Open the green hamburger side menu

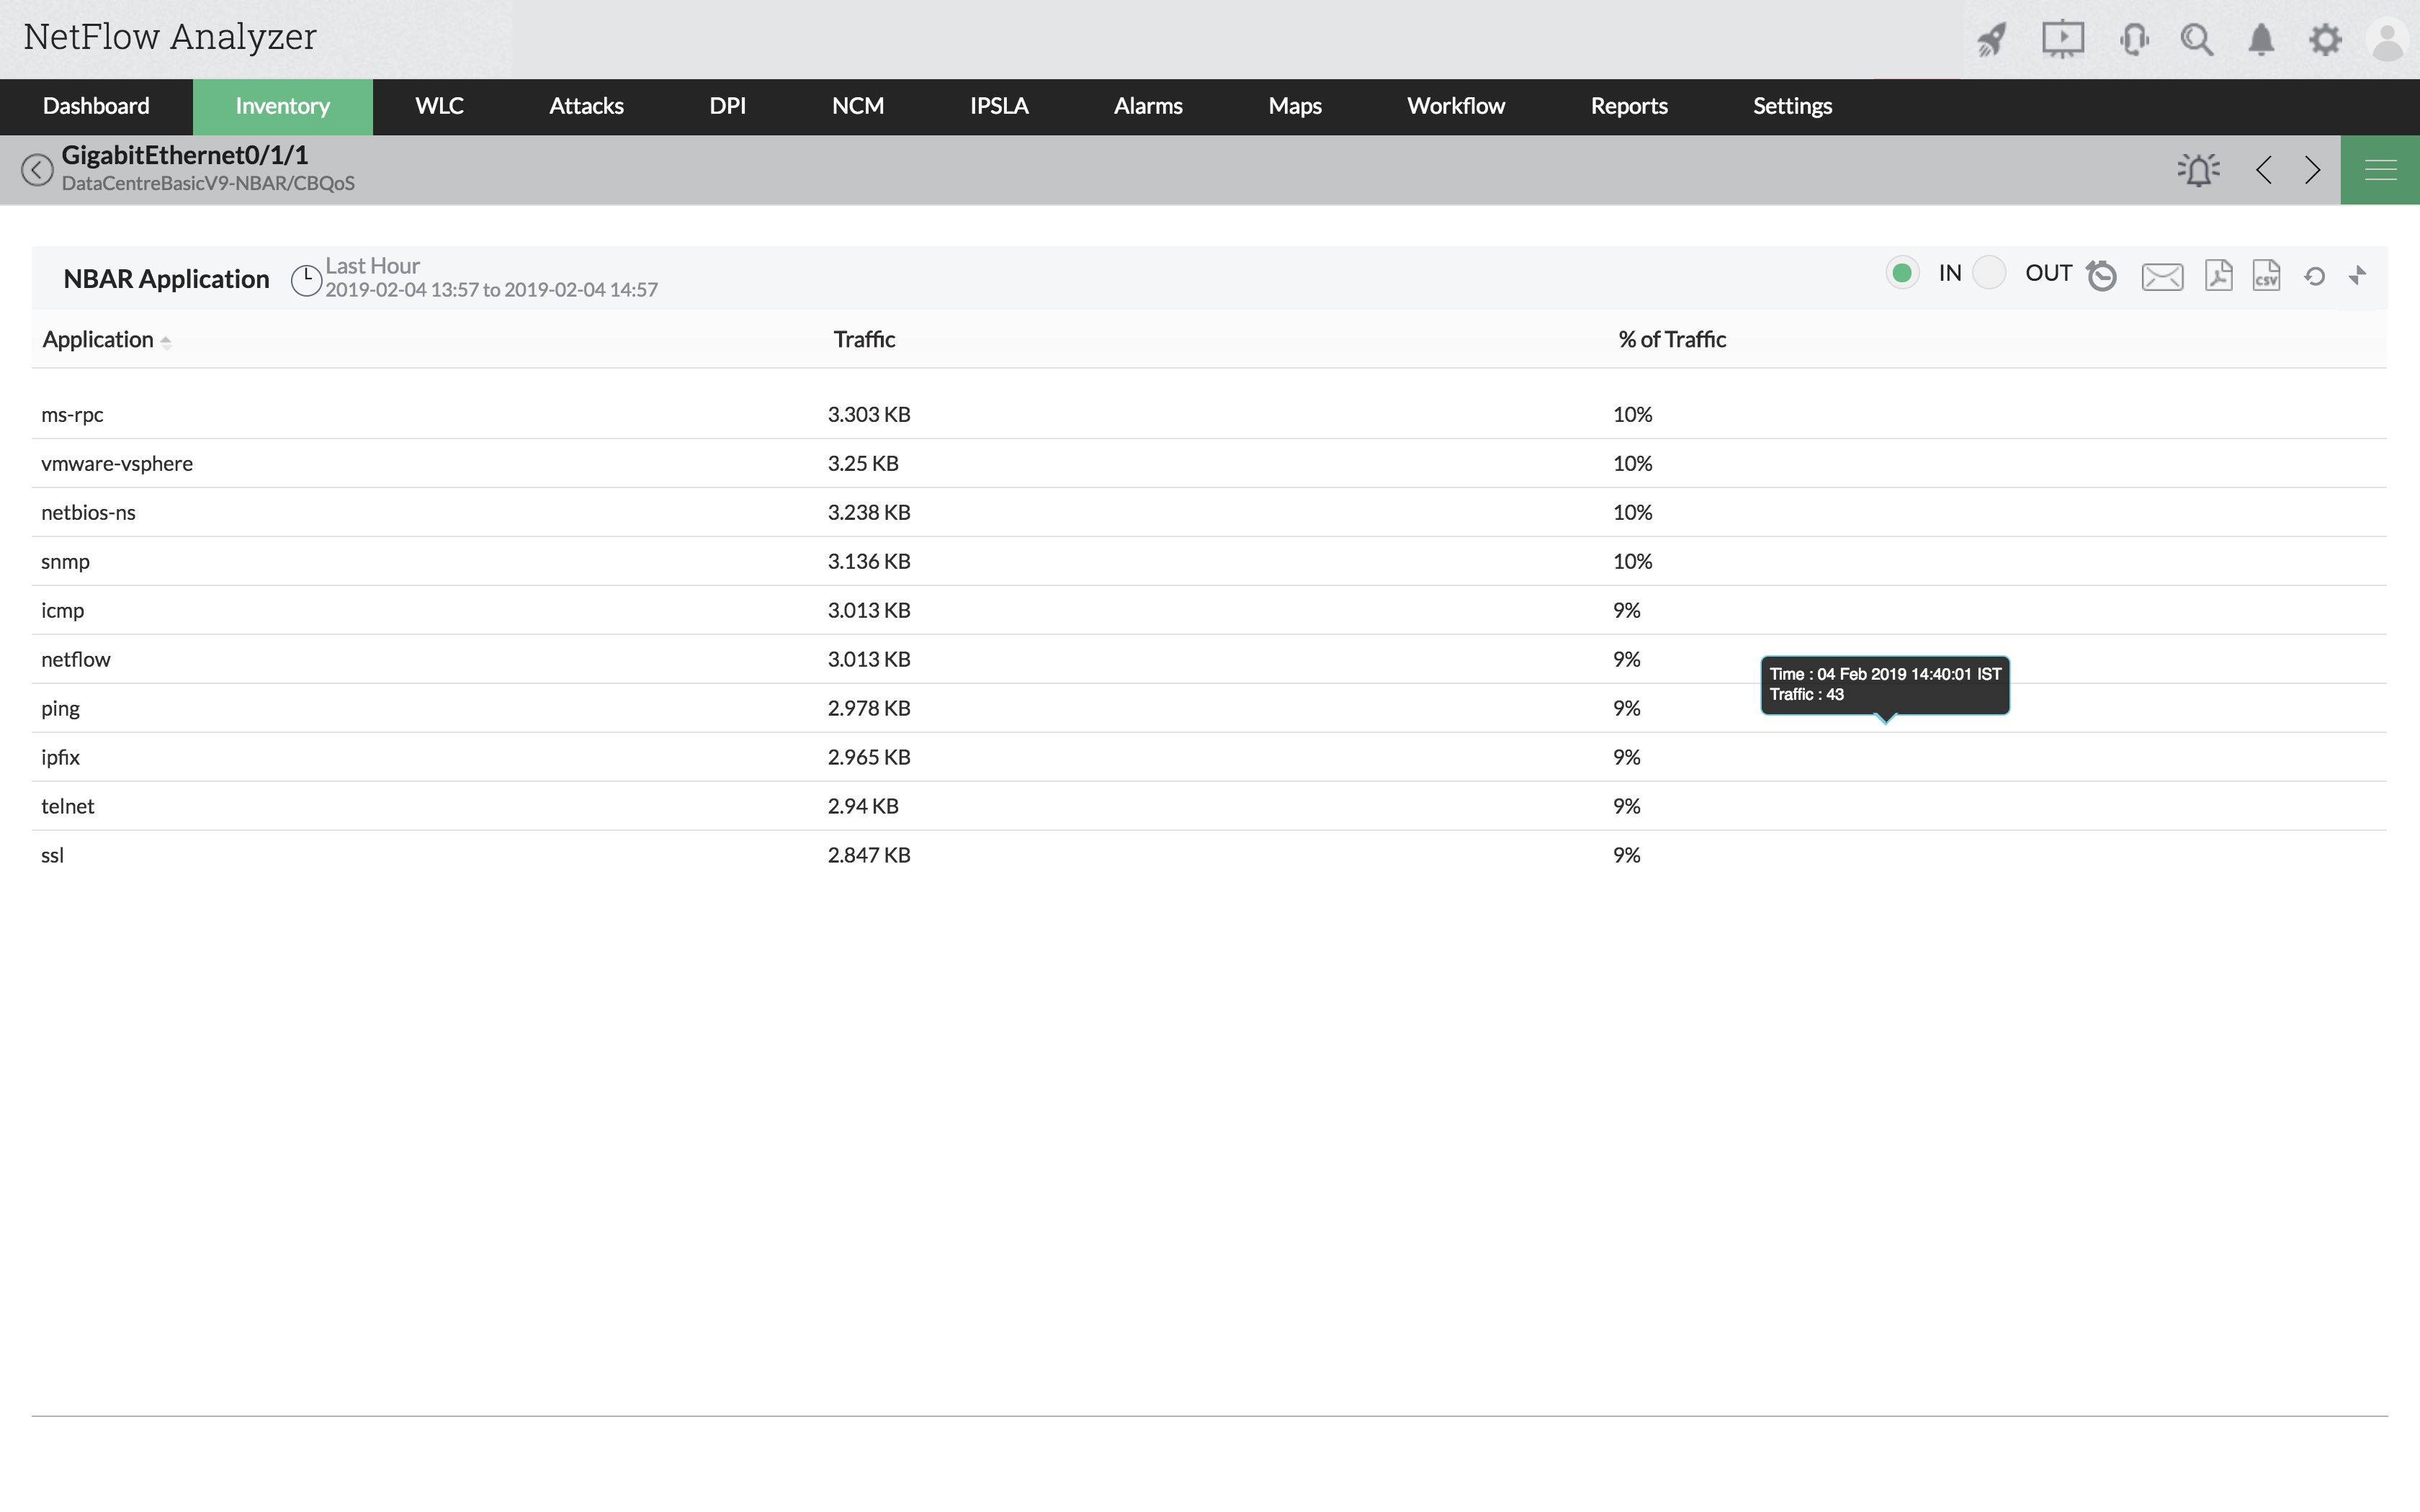2380,170
